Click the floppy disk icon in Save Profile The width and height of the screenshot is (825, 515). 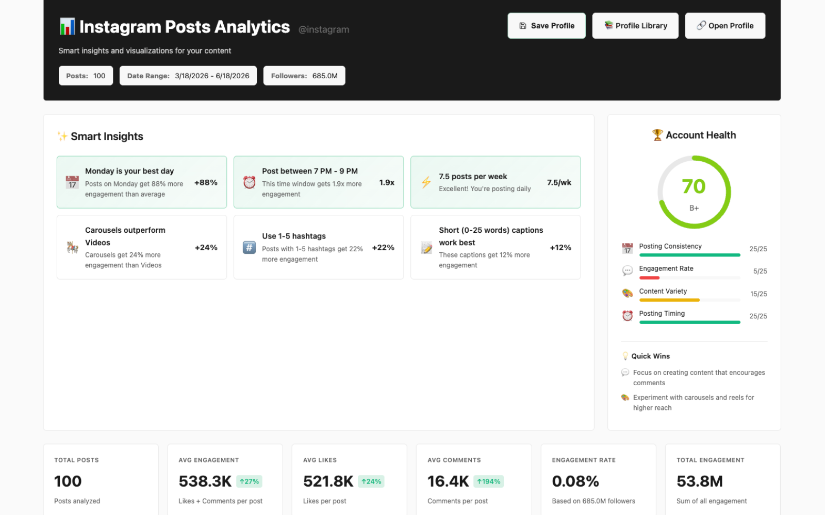tap(523, 26)
